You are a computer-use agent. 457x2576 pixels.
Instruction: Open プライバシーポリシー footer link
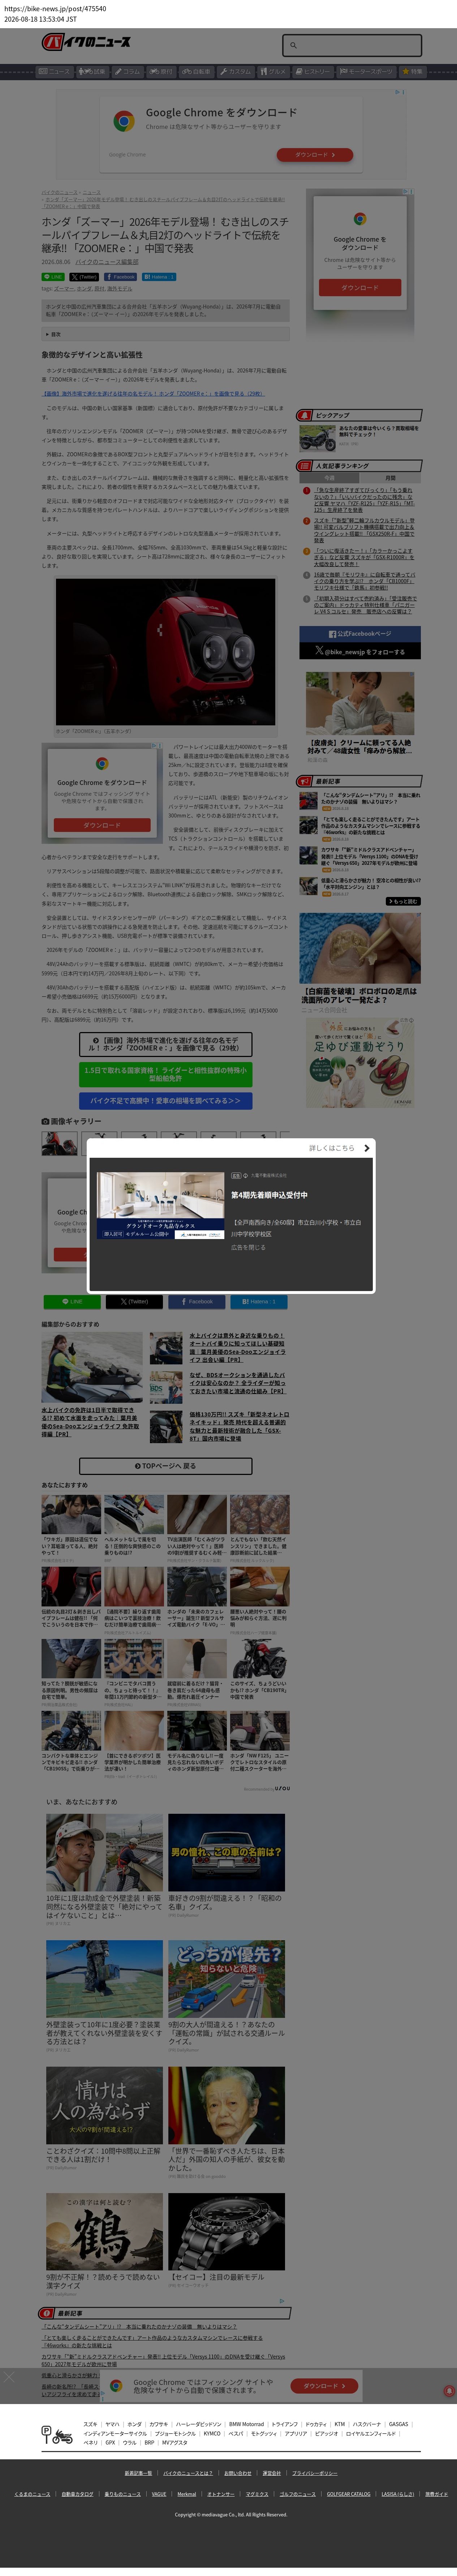pyautogui.click(x=315, y=2473)
